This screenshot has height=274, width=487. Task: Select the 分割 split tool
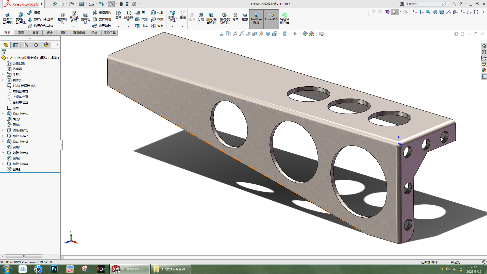(x=201, y=17)
